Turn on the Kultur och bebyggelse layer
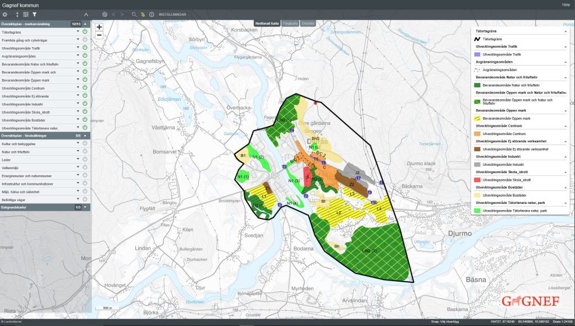 click(85, 143)
